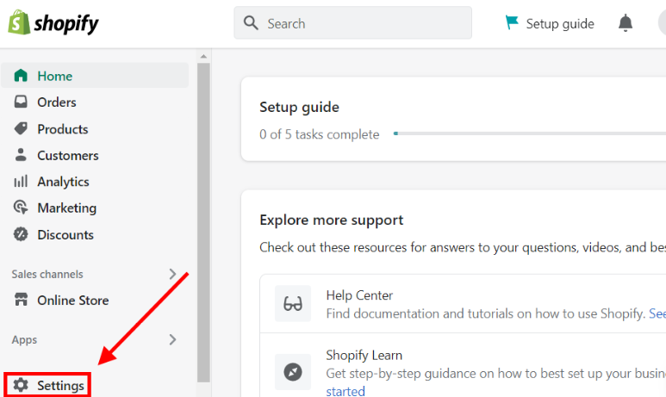Focus the Search input field

[x=352, y=23]
